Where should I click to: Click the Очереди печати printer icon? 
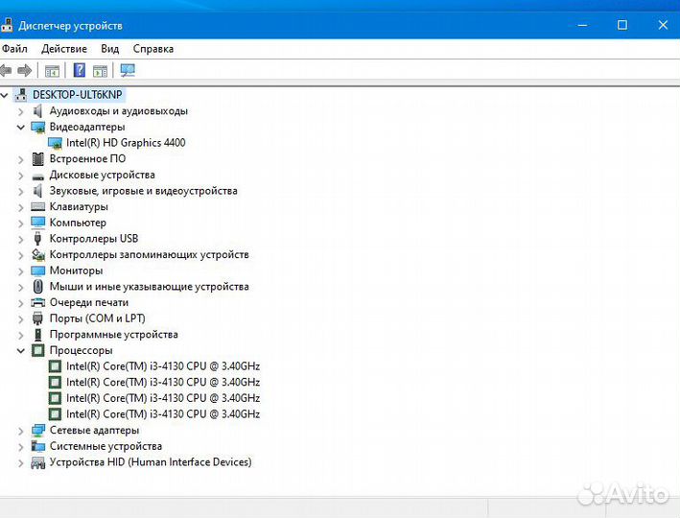point(38,302)
